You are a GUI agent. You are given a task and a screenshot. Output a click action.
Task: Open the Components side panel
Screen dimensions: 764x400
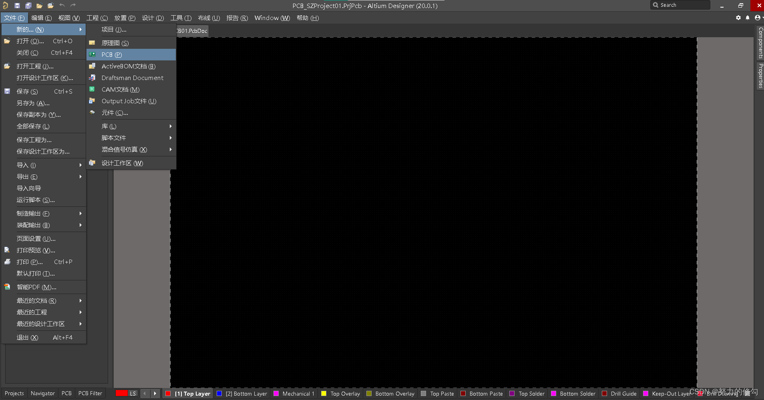(760, 43)
